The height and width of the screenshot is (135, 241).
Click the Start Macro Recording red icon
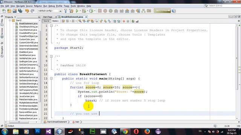(124, 21)
